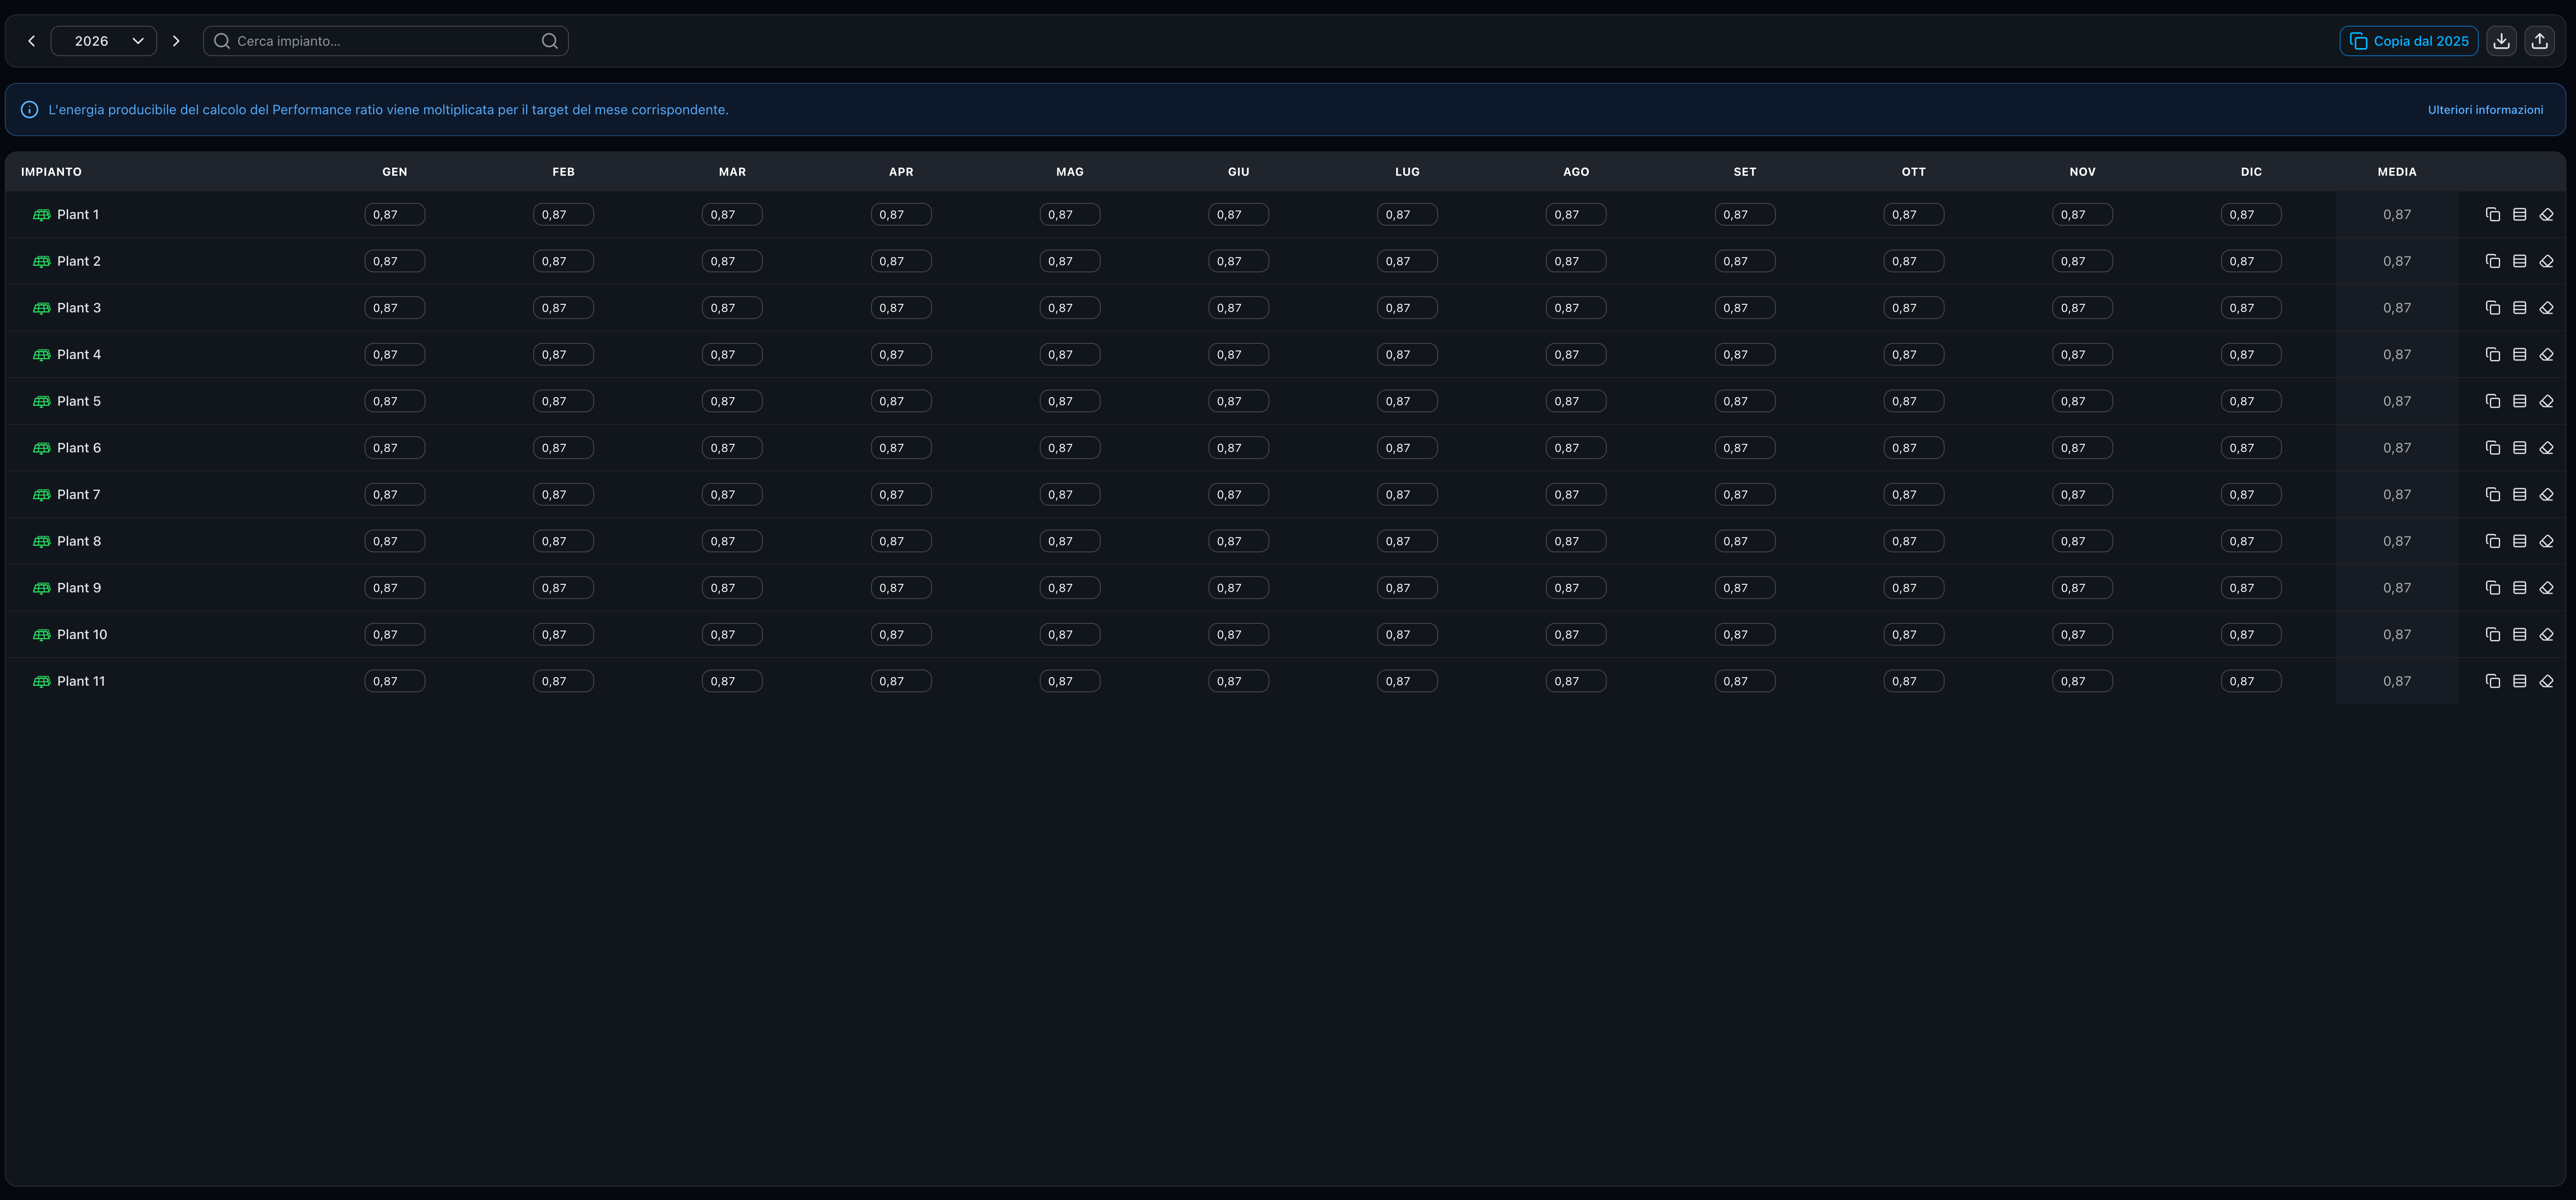Edit the LUG value for Plant 7

click(1407, 495)
